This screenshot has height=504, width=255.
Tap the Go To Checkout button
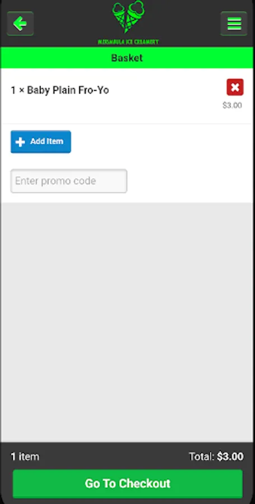(128, 483)
